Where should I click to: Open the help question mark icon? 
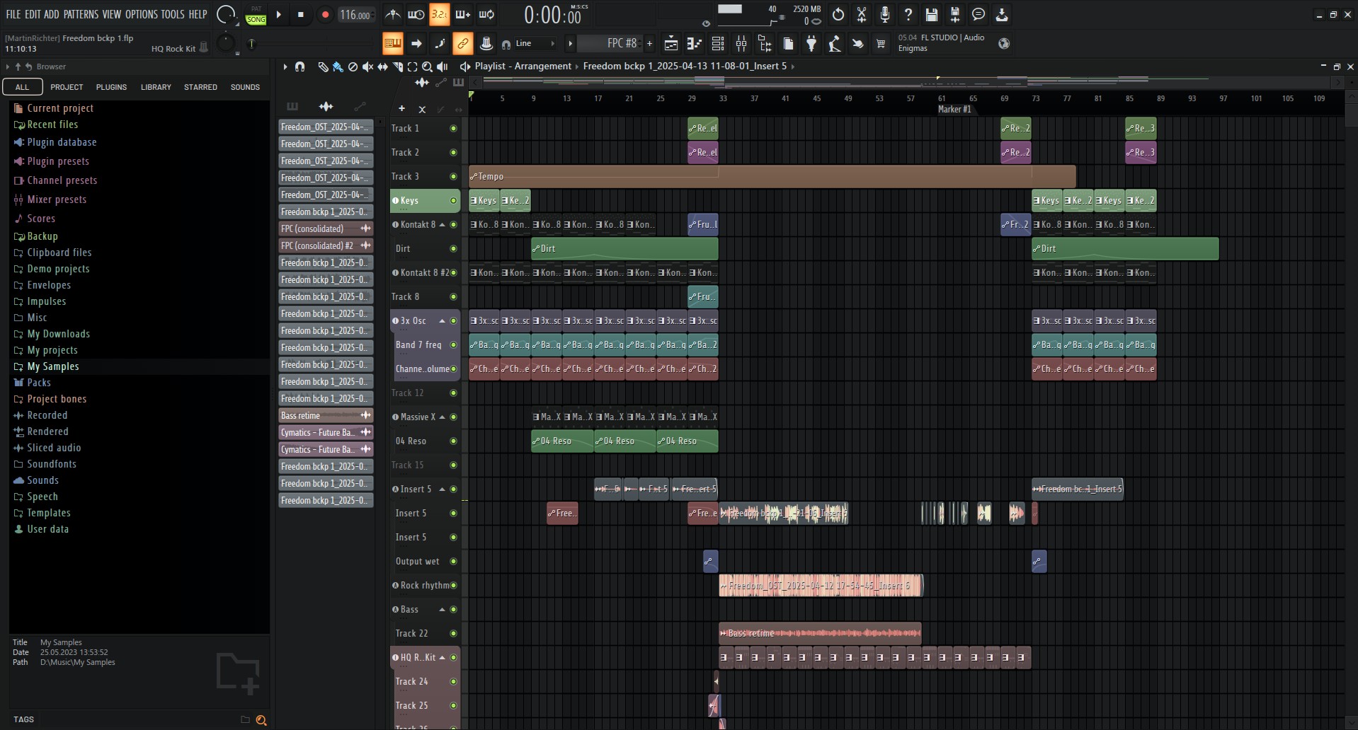[x=908, y=14]
